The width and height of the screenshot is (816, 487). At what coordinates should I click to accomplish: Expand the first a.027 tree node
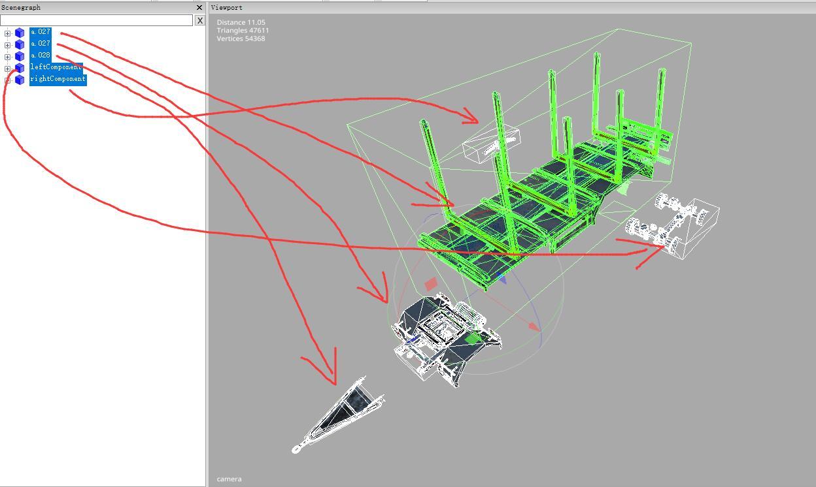(7, 33)
